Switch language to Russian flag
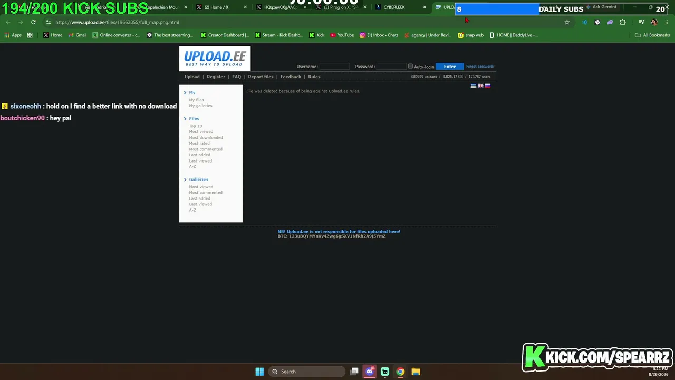Image resolution: width=675 pixels, height=380 pixels. (x=487, y=85)
